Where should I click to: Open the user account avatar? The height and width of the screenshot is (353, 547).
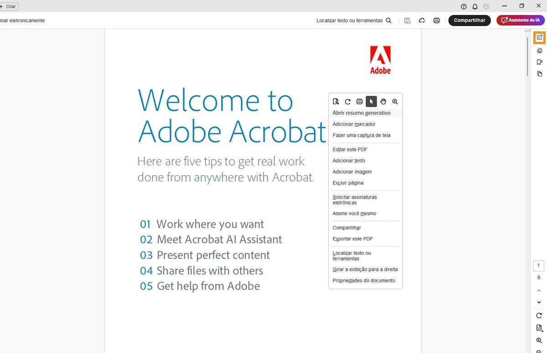(x=486, y=6)
